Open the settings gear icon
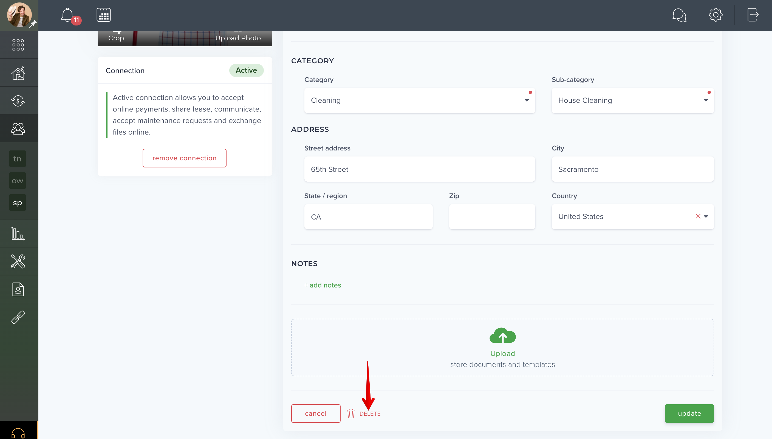 716,15
